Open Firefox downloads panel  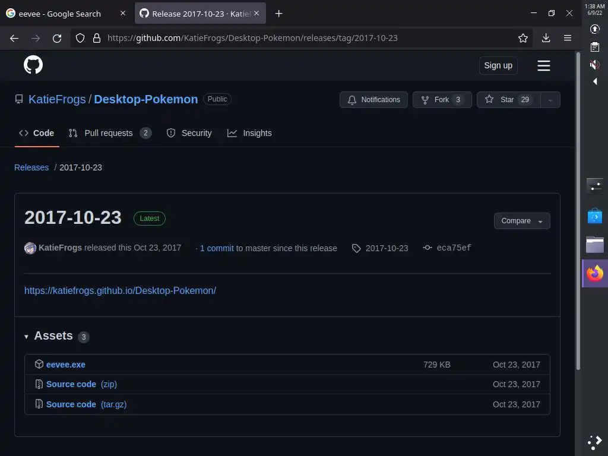click(x=546, y=37)
